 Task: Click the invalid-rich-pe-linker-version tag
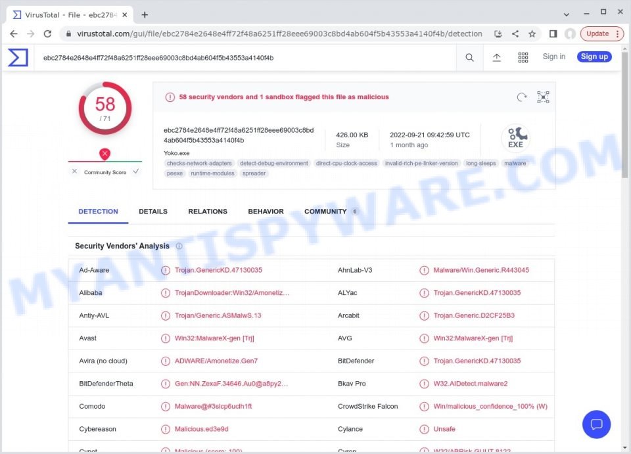(421, 163)
